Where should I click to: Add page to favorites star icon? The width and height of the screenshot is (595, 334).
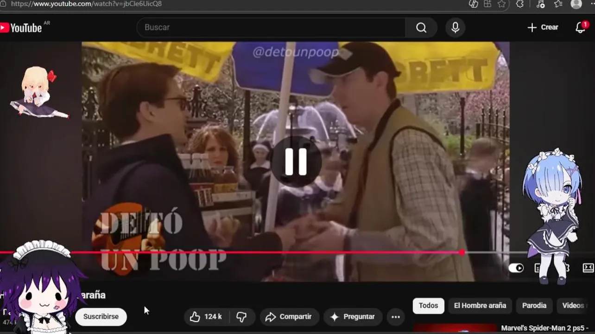pos(501,4)
